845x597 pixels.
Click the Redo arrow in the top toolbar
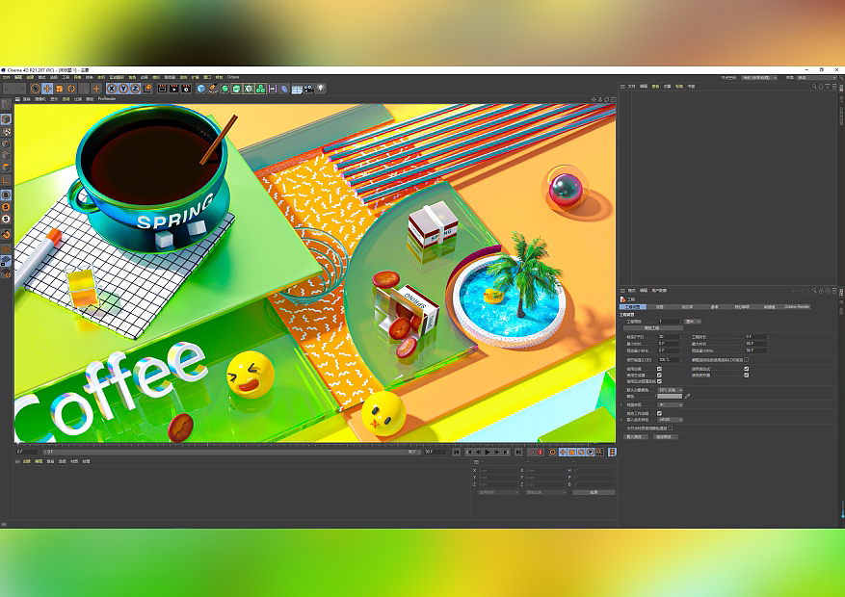coord(20,89)
